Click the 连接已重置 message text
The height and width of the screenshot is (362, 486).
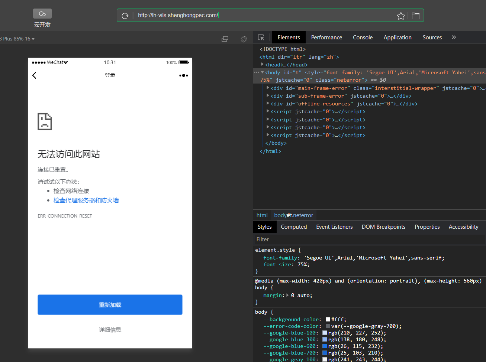point(53,170)
